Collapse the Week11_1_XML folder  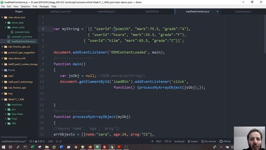[x=2, y=99]
